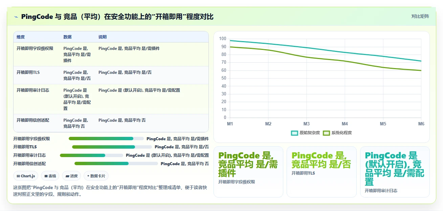Click the M3 x-axis label
Viewport: 443px width, 211px height.
pyautogui.click(x=307, y=124)
